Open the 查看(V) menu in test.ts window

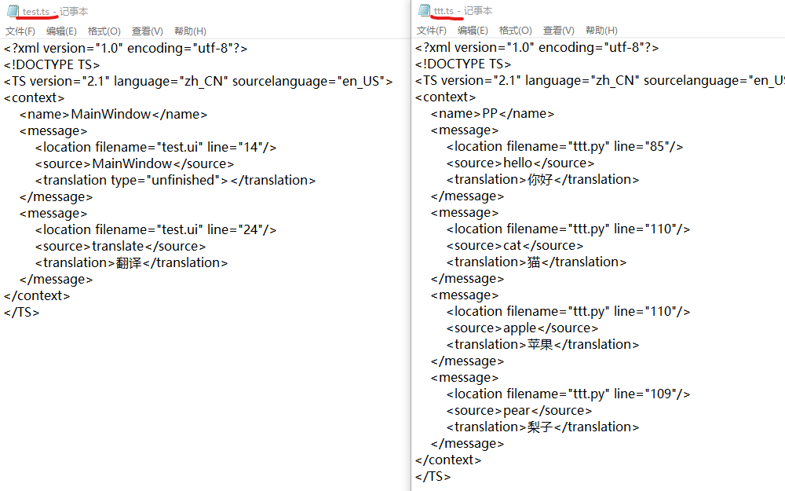[x=146, y=31]
